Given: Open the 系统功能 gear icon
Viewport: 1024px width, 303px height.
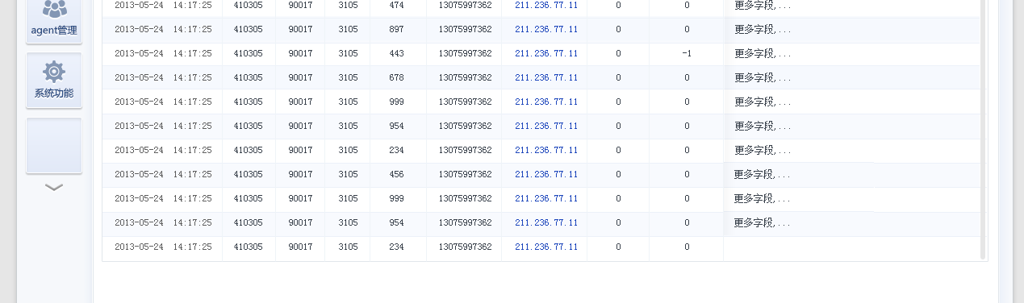Looking at the screenshot, I should 54,81.
